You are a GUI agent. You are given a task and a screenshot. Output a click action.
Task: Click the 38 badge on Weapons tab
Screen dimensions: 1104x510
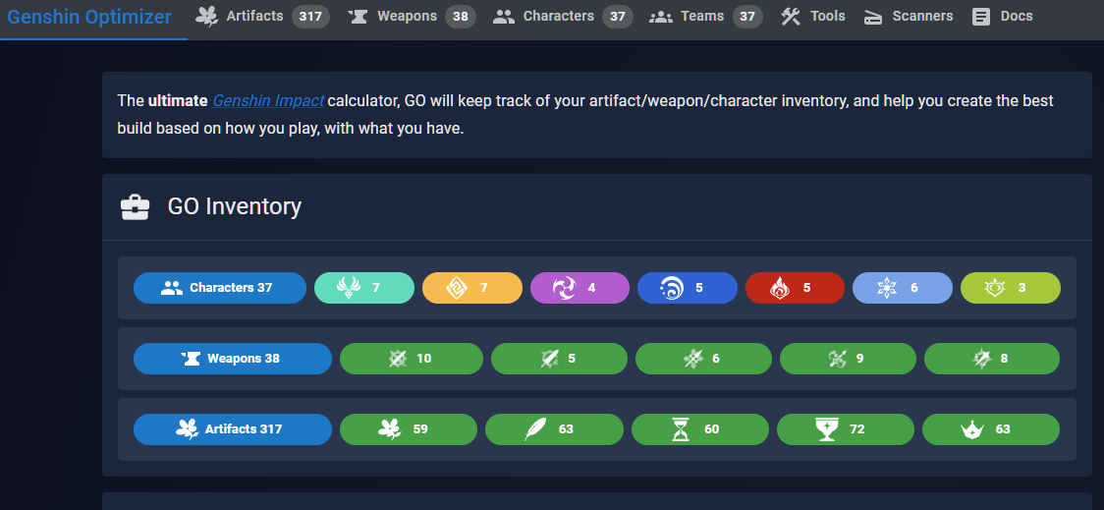[461, 16]
